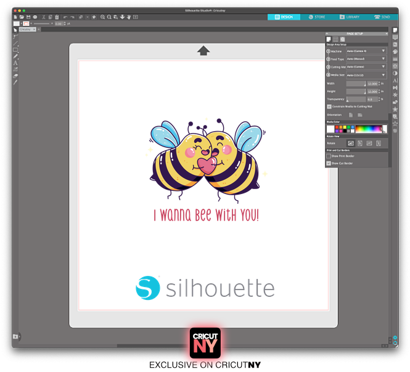This screenshot has height=372, width=410.
Task: Select the Rectangle shape tool
Action: coord(15,50)
